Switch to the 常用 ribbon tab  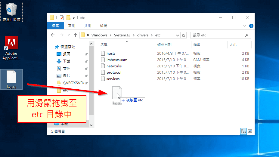(x=72, y=26)
